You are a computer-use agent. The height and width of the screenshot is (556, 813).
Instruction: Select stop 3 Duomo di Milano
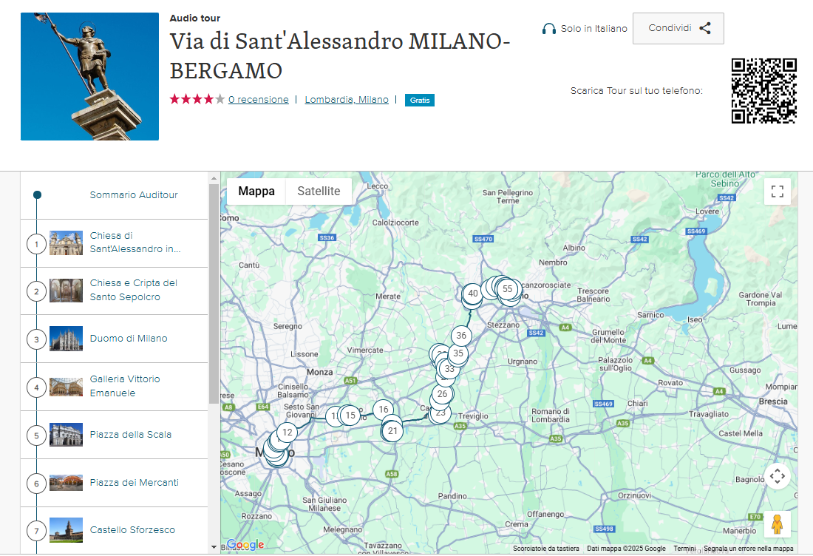tap(129, 339)
